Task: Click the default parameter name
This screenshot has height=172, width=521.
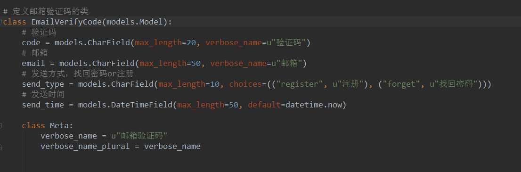Action: coord(264,105)
